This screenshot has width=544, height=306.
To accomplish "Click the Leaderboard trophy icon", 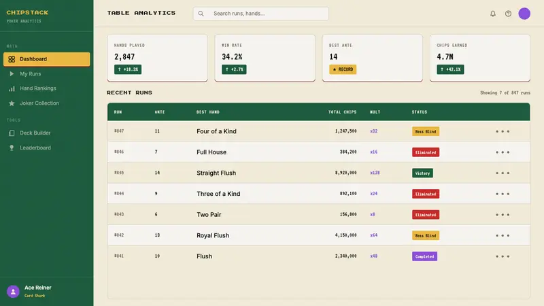I will pyautogui.click(x=12, y=148).
